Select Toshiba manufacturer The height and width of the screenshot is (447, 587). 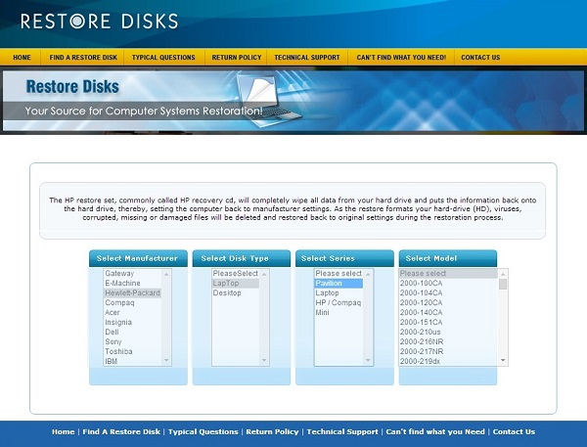[x=132, y=351]
